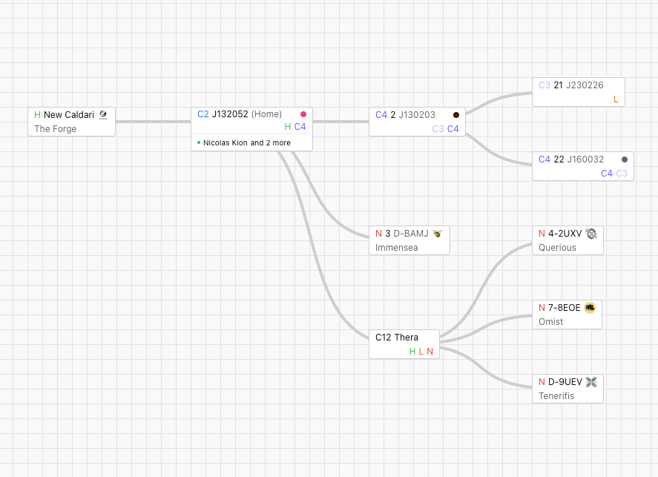Click the gray status dot on J160032
658x477 pixels.
click(x=625, y=159)
